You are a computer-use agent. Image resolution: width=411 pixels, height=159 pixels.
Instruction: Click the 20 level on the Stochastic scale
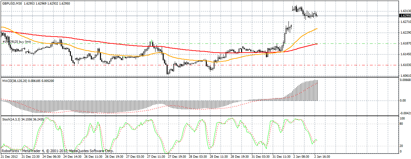402,146
